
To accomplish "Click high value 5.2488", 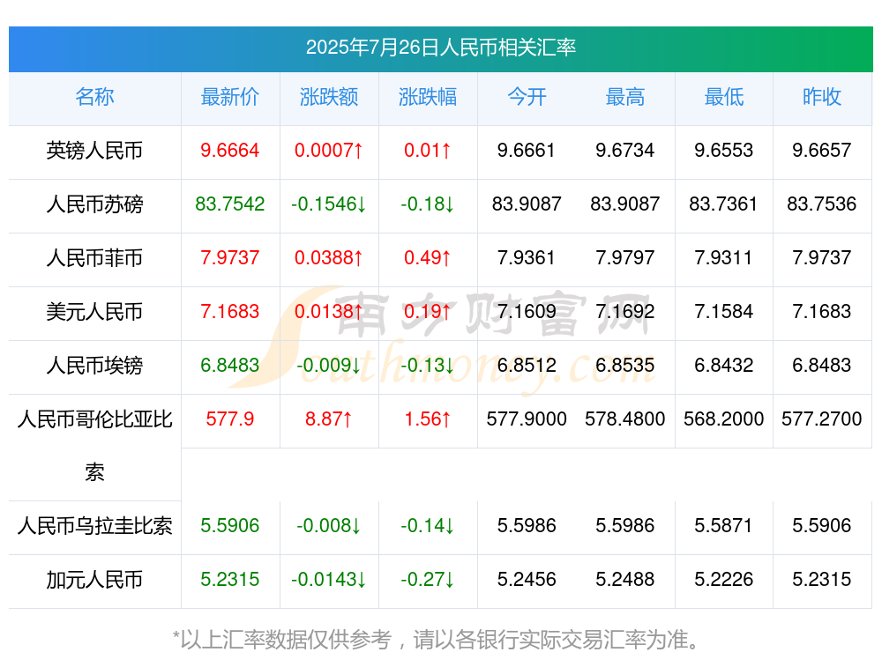I will coord(625,579).
